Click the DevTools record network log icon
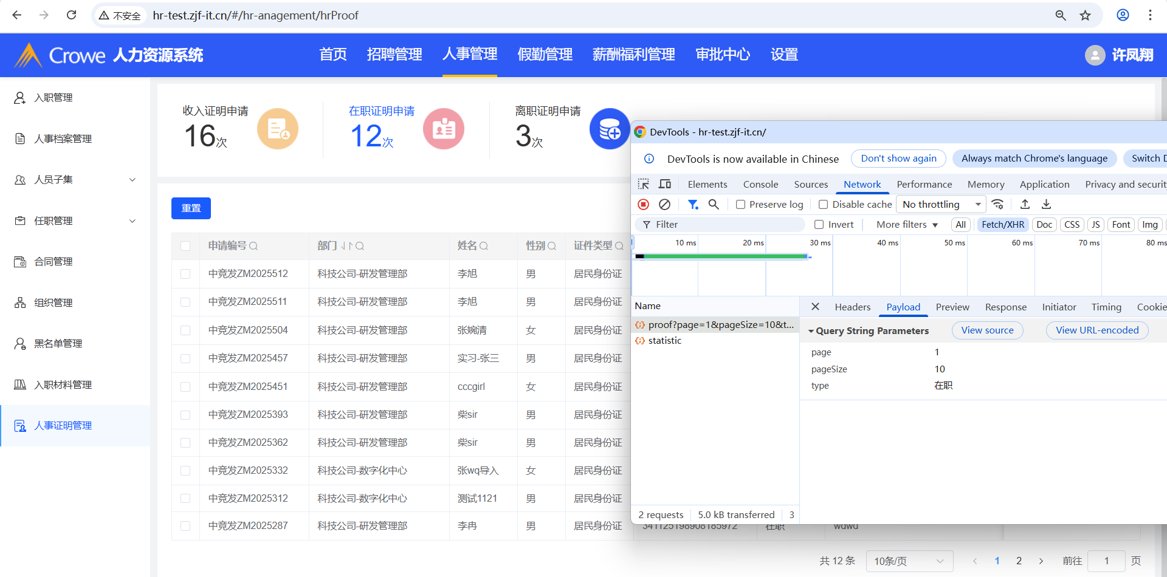 pyautogui.click(x=643, y=205)
